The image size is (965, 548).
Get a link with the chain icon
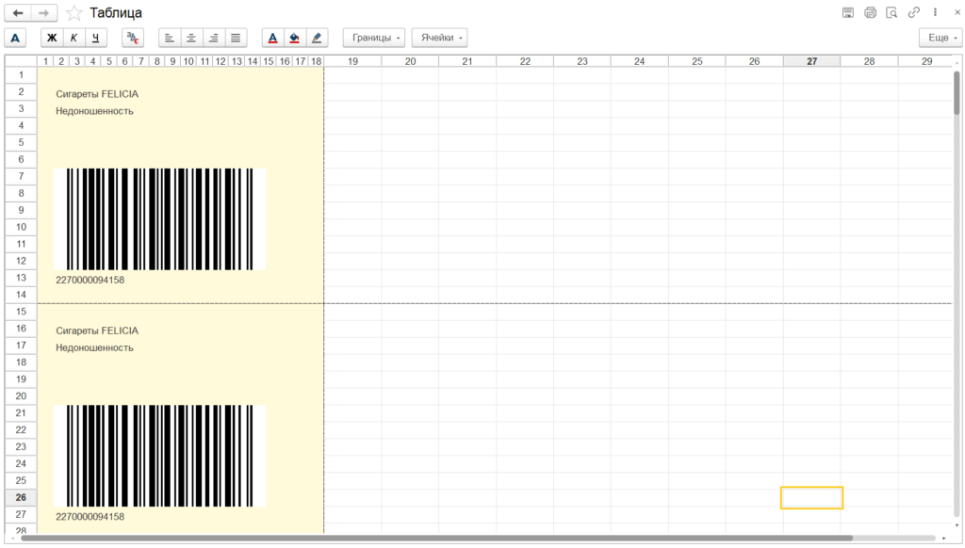[x=913, y=13]
